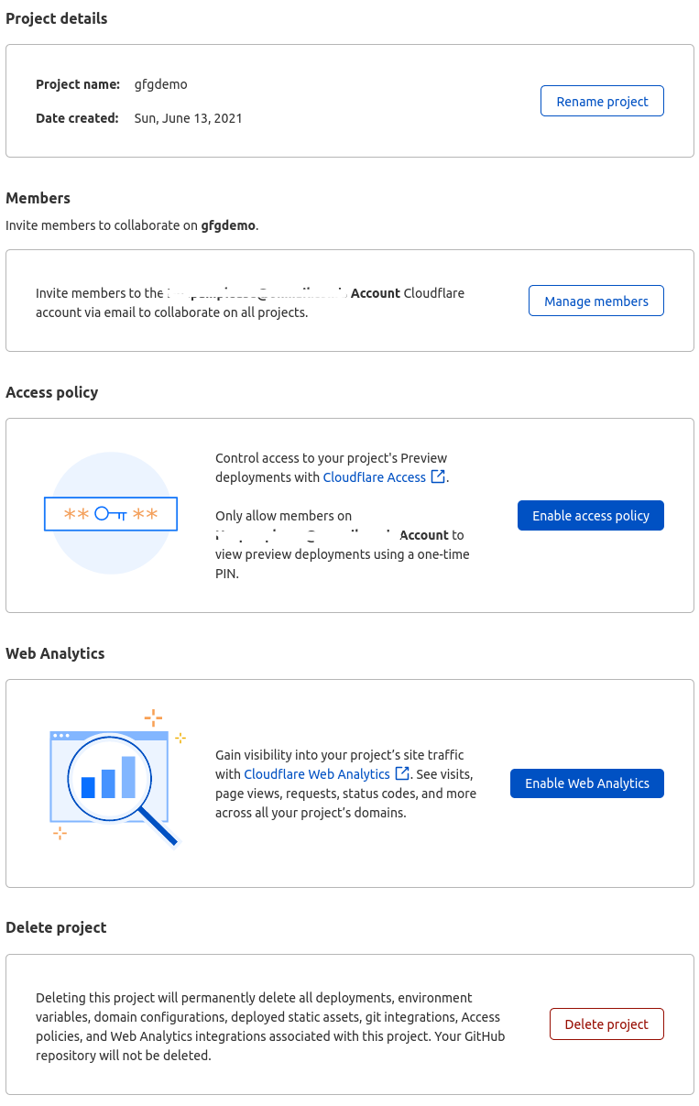Select the Project details heading
The image size is (699, 1106).
click(x=56, y=18)
